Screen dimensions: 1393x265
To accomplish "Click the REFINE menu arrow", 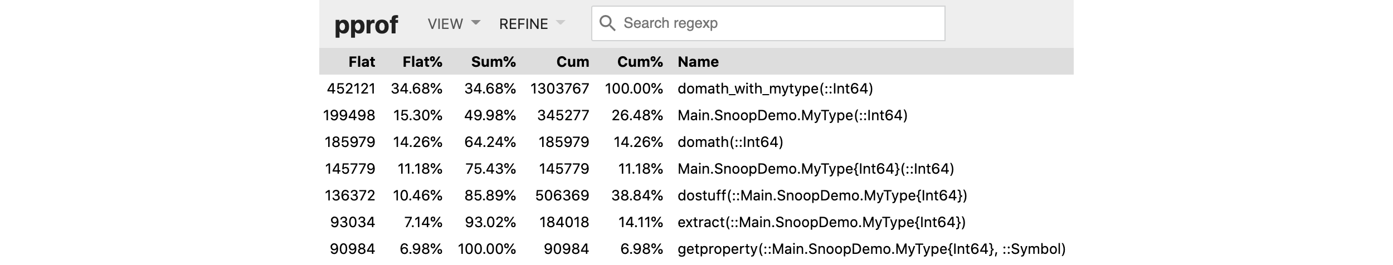I will click(561, 23).
